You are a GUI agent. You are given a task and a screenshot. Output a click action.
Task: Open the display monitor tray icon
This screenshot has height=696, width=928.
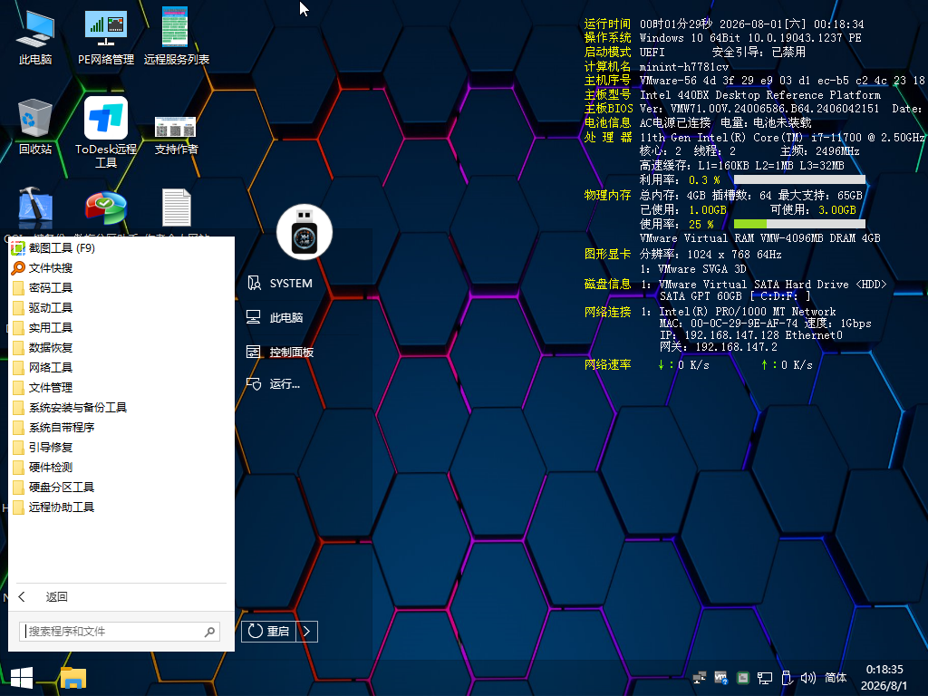(765, 678)
